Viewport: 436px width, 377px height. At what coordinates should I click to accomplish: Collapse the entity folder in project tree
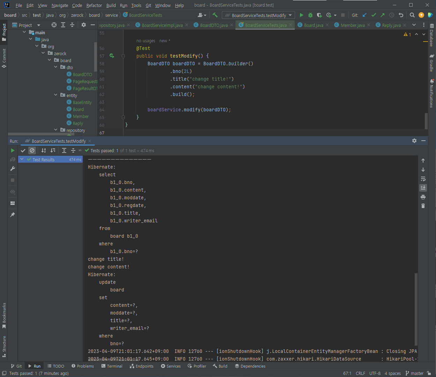pos(56,95)
